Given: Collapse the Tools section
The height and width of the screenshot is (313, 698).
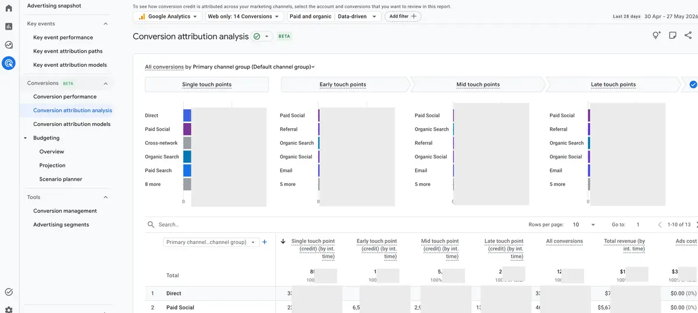Looking at the screenshot, I should (x=105, y=197).
